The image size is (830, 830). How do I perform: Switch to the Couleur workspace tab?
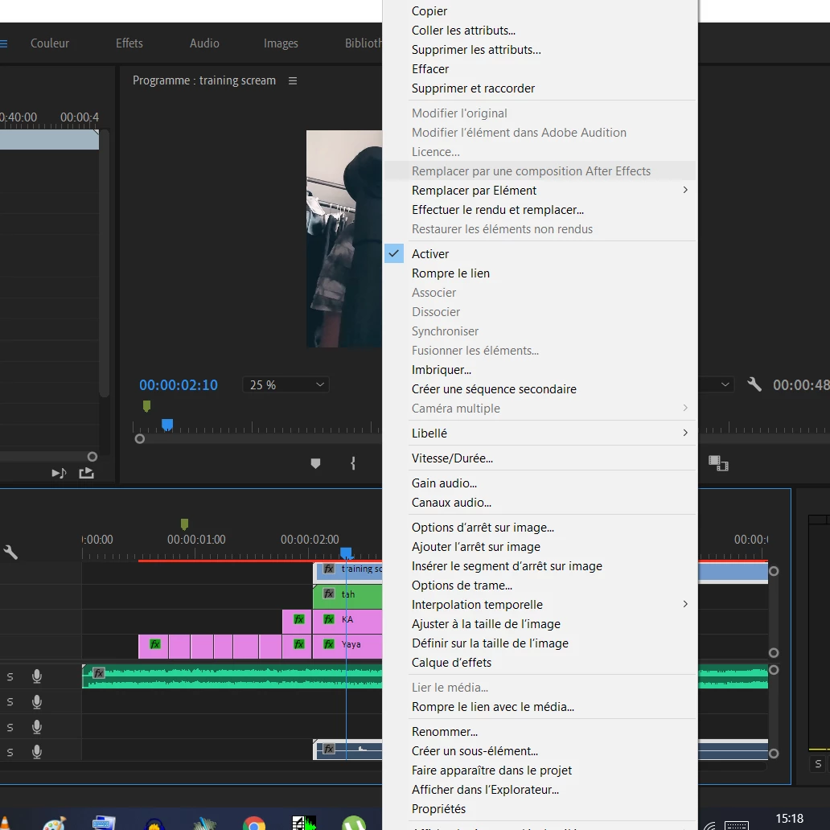coord(50,43)
